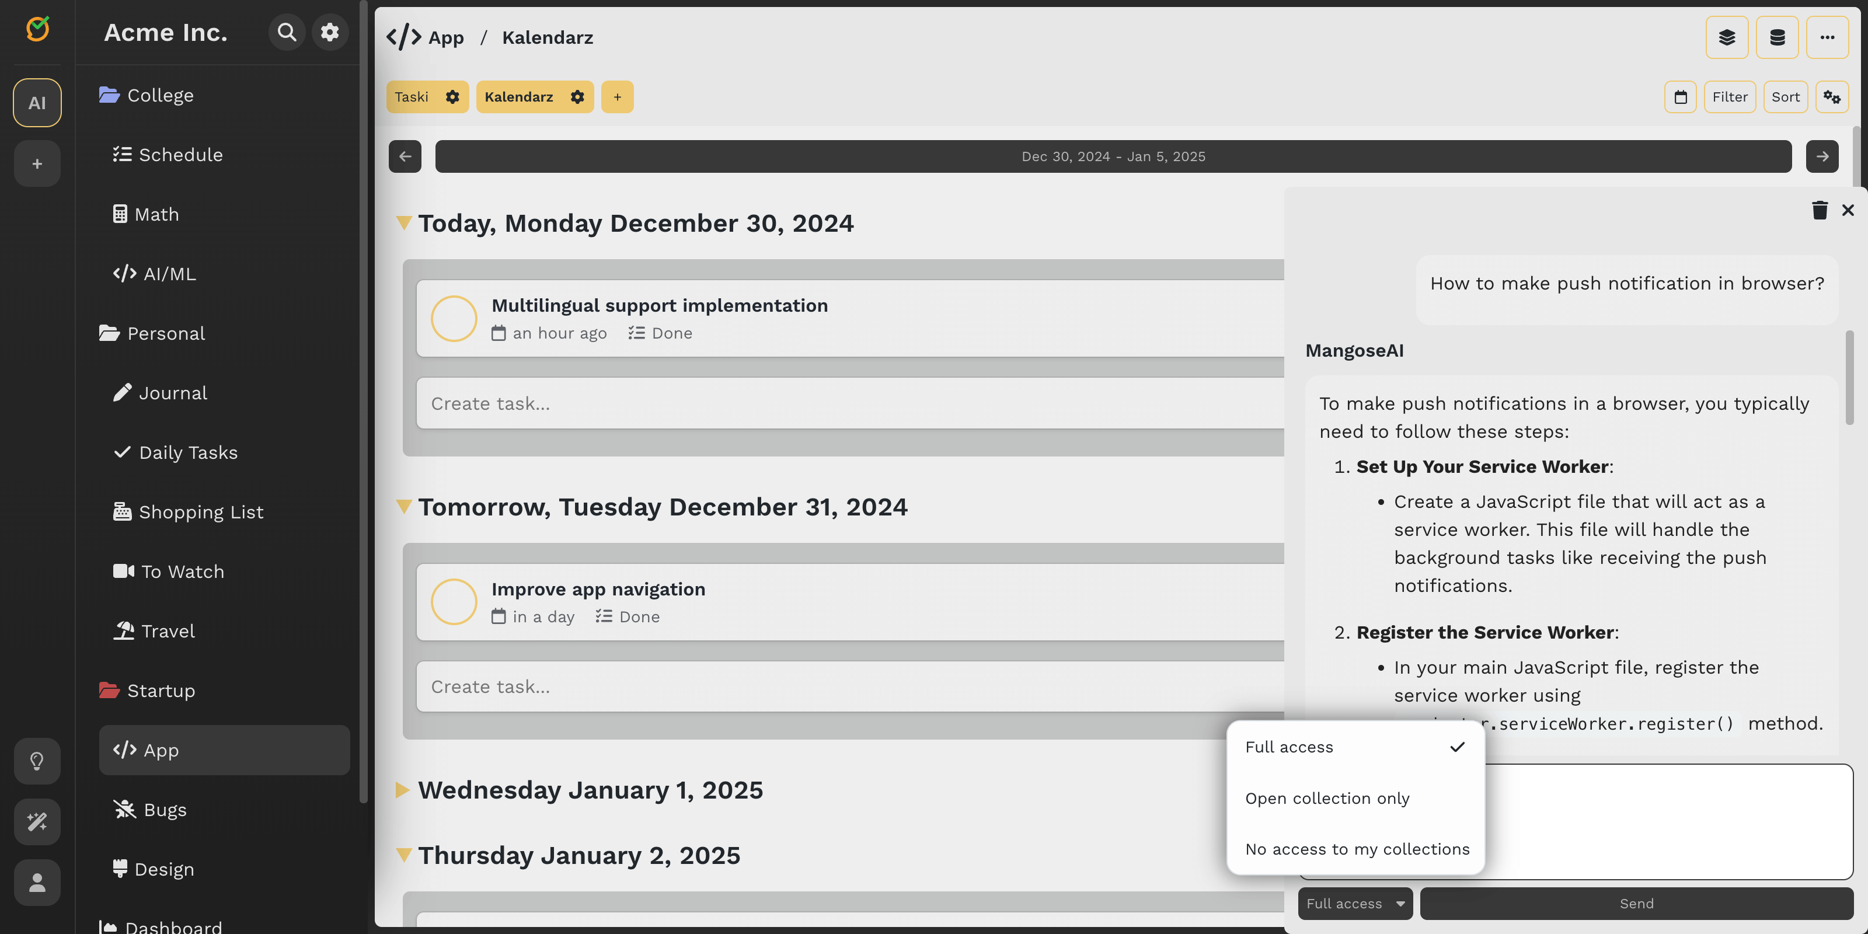Open the Filter button

coord(1730,96)
